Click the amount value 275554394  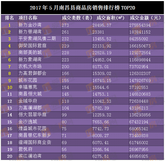[x=140, y=25]
